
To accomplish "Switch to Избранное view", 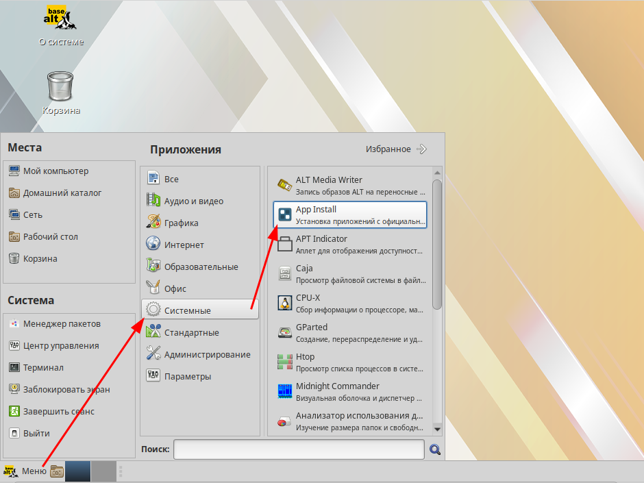I will click(x=396, y=149).
